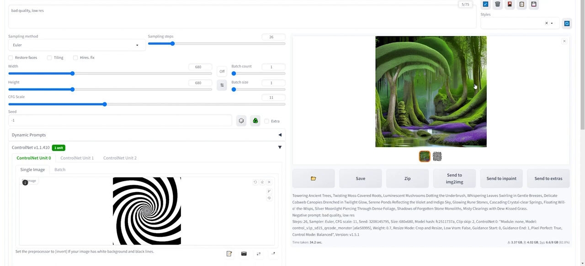Click the clipboard apply-styles icon
The image size is (585, 266).
(x=522, y=4)
